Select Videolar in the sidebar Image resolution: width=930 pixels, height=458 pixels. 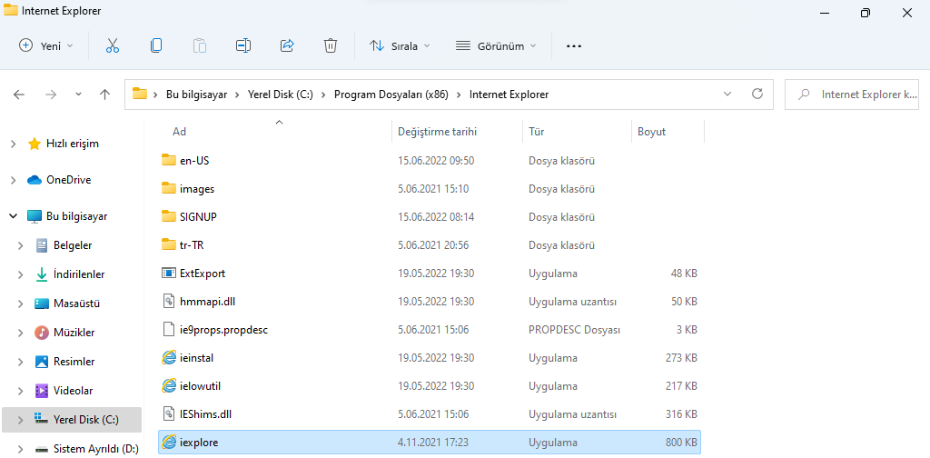(x=73, y=391)
